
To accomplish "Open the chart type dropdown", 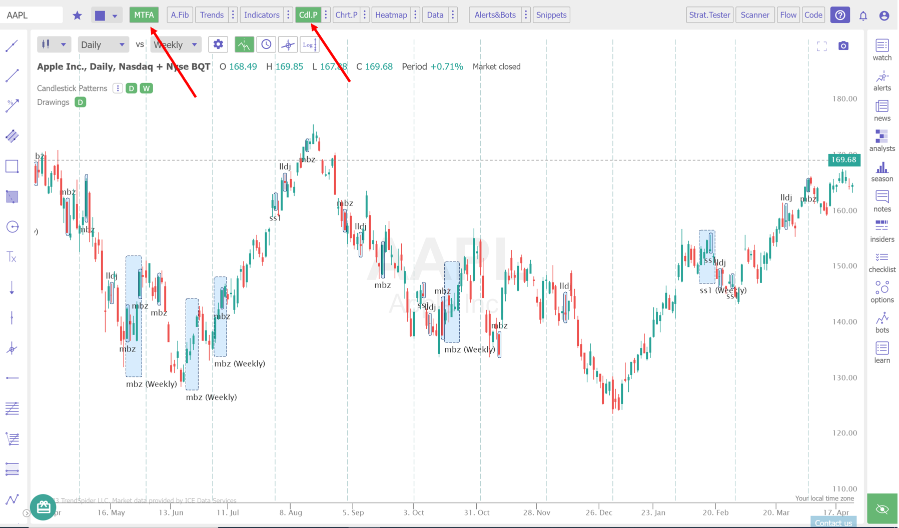I will pos(54,44).
